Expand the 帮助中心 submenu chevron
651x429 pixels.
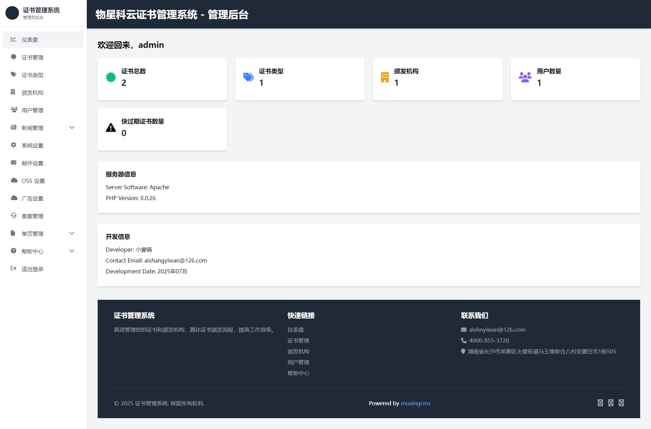click(x=72, y=251)
